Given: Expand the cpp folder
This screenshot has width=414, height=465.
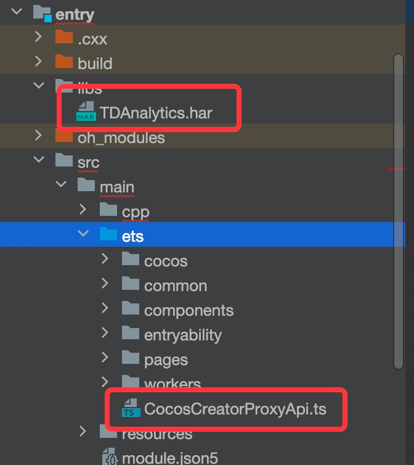Looking at the screenshot, I should [83, 209].
